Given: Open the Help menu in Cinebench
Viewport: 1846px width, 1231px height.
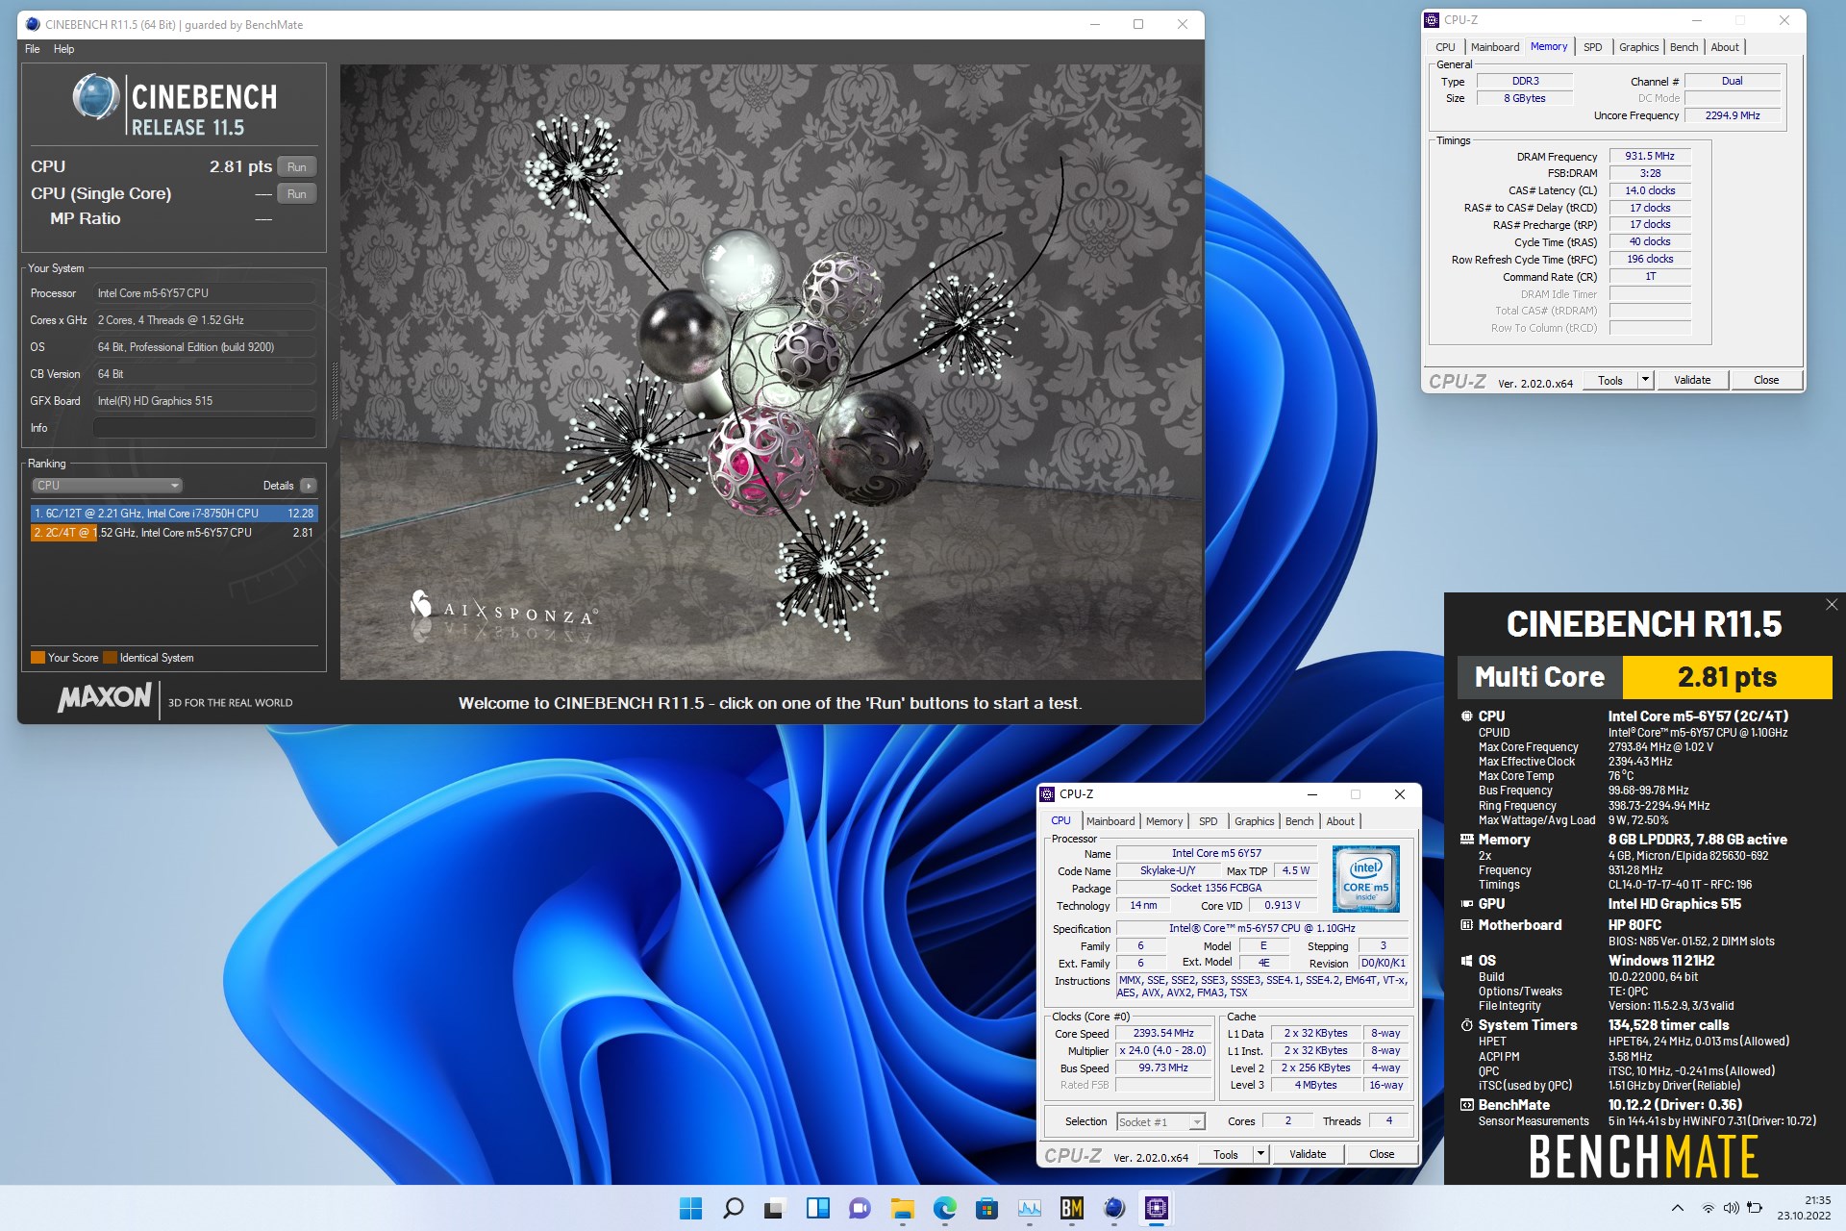Looking at the screenshot, I should click(x=63, y=49).
